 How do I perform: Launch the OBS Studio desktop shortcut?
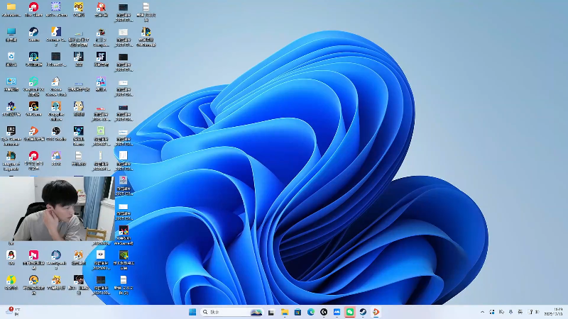[x=56, y=131]
